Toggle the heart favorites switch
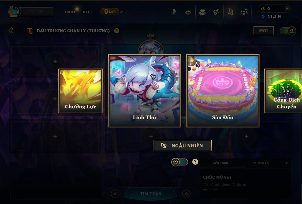Image resolution: width=302 pixels, height=204 pixels. [x=180, y=162]
